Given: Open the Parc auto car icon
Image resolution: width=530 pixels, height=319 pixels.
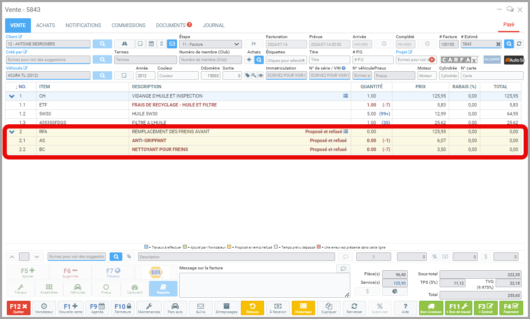Looking at the screenshot, I should (x=174, y=308).
